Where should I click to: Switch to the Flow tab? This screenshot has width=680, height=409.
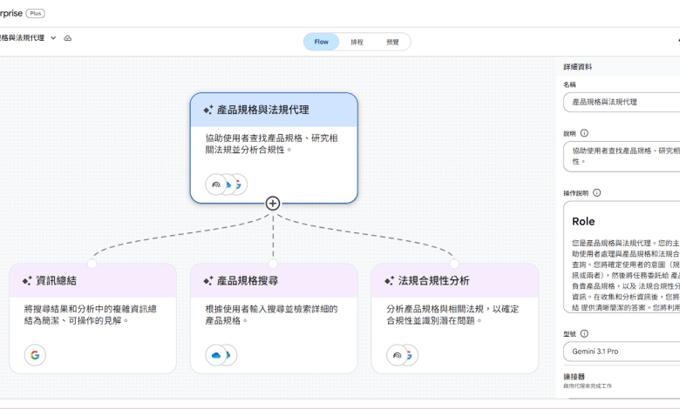click(x=322, y=42)
